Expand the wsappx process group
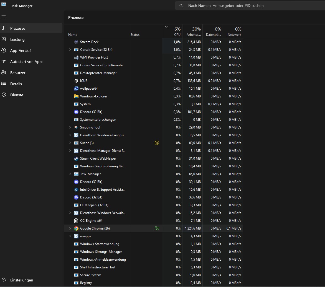325x287 pixels. tap(70, 236)
